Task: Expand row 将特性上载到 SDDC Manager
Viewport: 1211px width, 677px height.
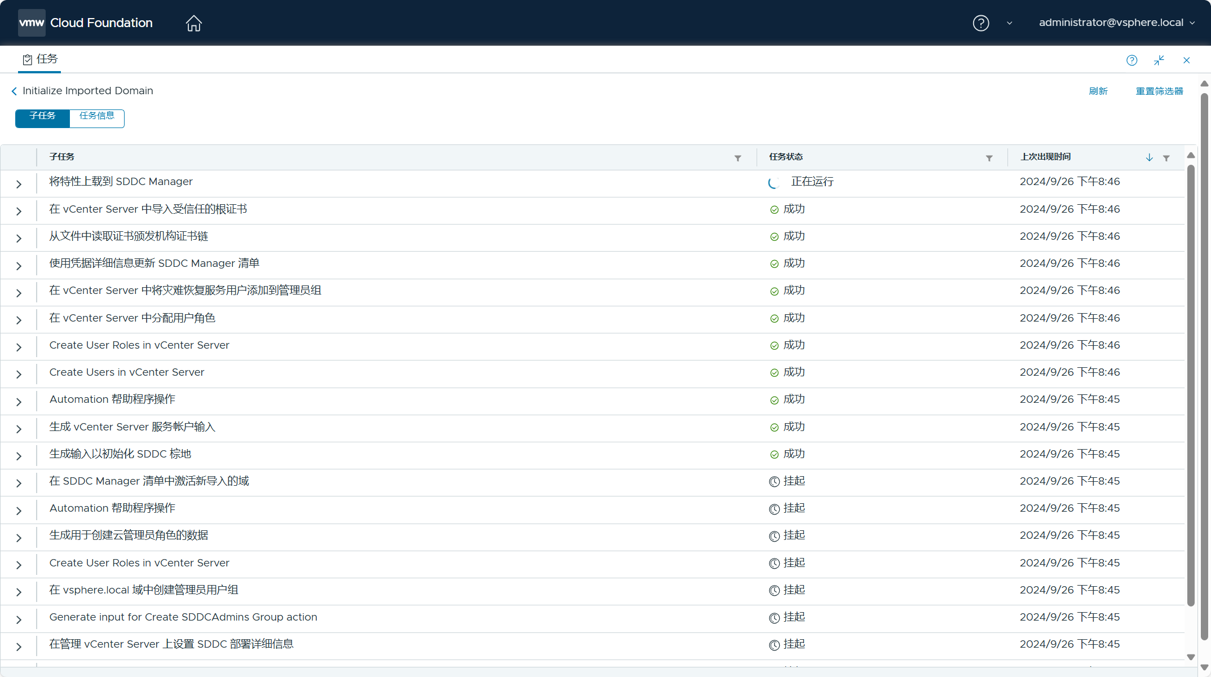Action: 19,184
